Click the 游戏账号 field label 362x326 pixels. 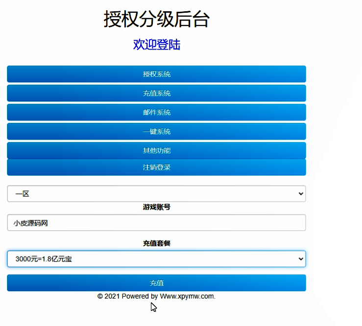pos(156,207)
